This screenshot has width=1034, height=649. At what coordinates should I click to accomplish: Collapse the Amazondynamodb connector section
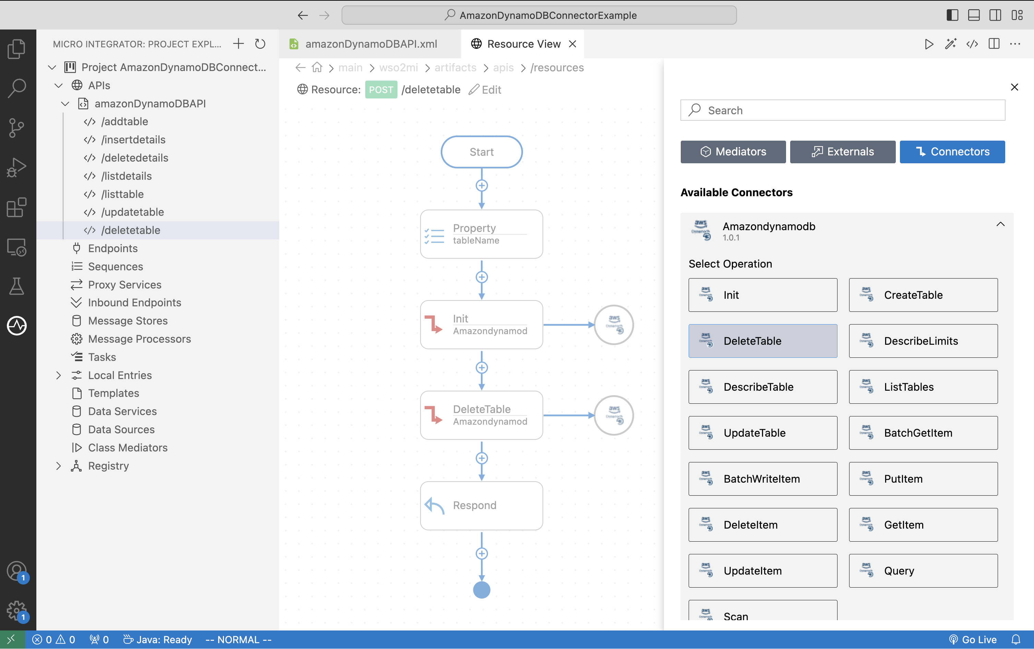pos(1000,224)
